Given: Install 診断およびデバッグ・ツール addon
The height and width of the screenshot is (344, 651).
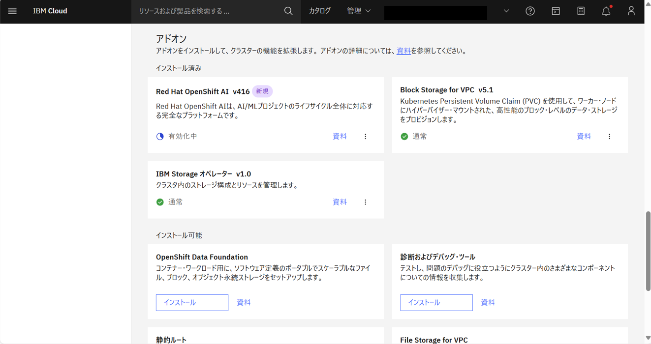Looking at the screenshot, I should coord(436,303).
